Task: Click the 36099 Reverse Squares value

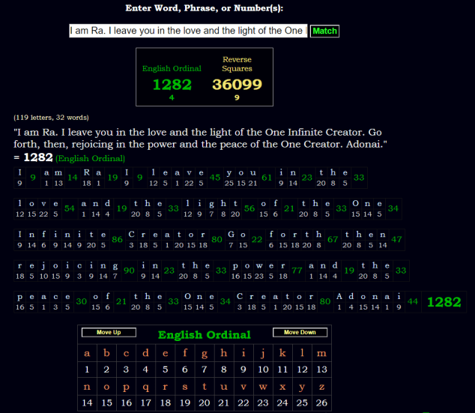Action: (237, 85)
